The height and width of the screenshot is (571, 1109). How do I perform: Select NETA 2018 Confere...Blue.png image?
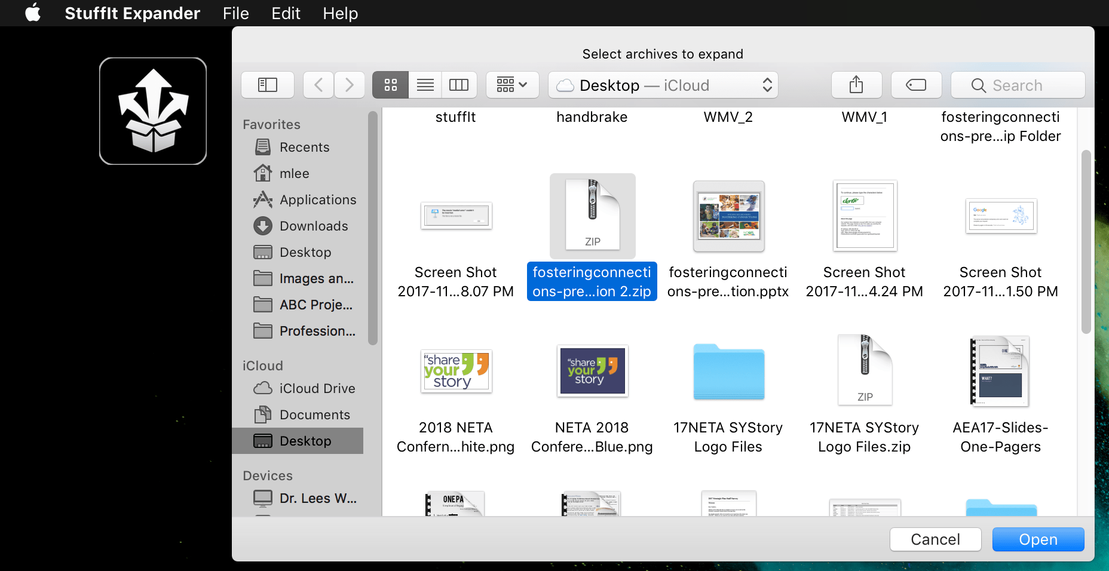[592, 372]
